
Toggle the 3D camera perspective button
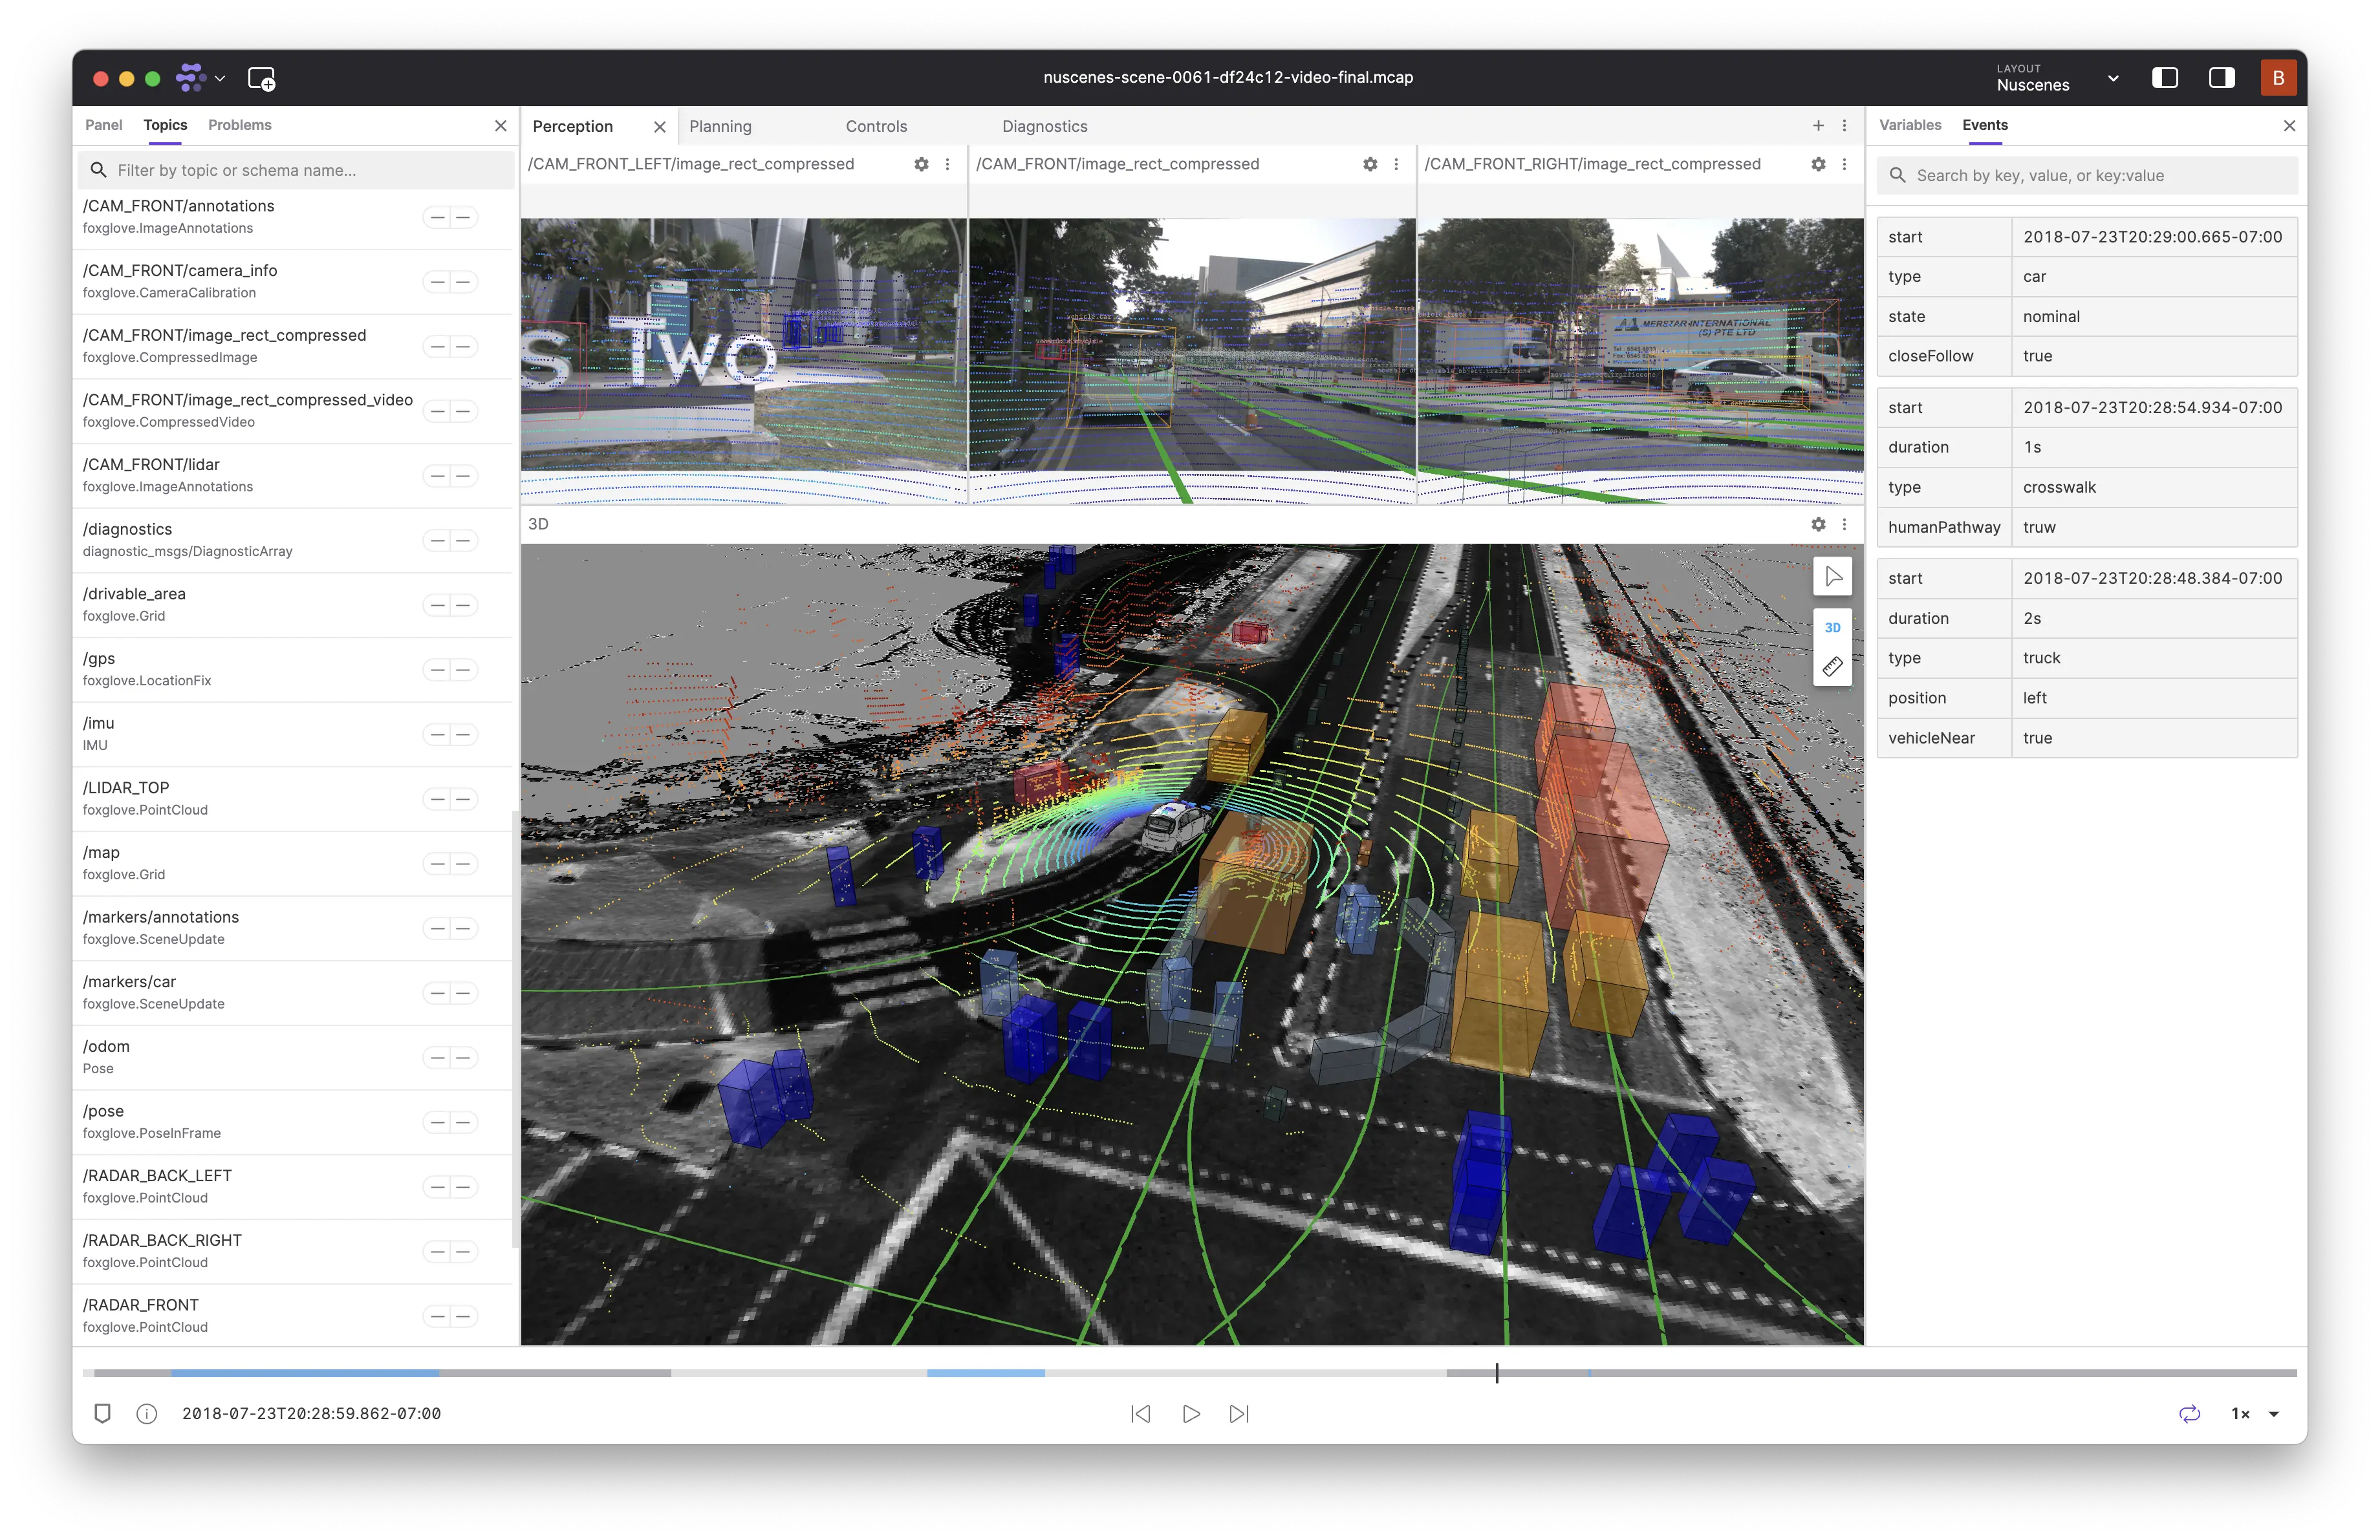click(1832, 628)
